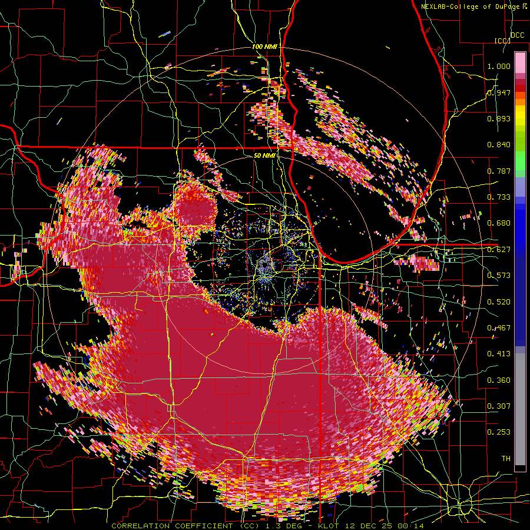Select the 0.680 legend value
The image size is (530, 530).
pyautogui.click(x=499, y=223)
